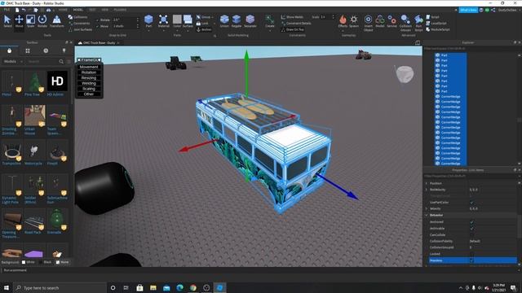Select the HD Admin toolbox thumbnail
The height and width of the screenshot is (293, 522).
click(57, 81)
